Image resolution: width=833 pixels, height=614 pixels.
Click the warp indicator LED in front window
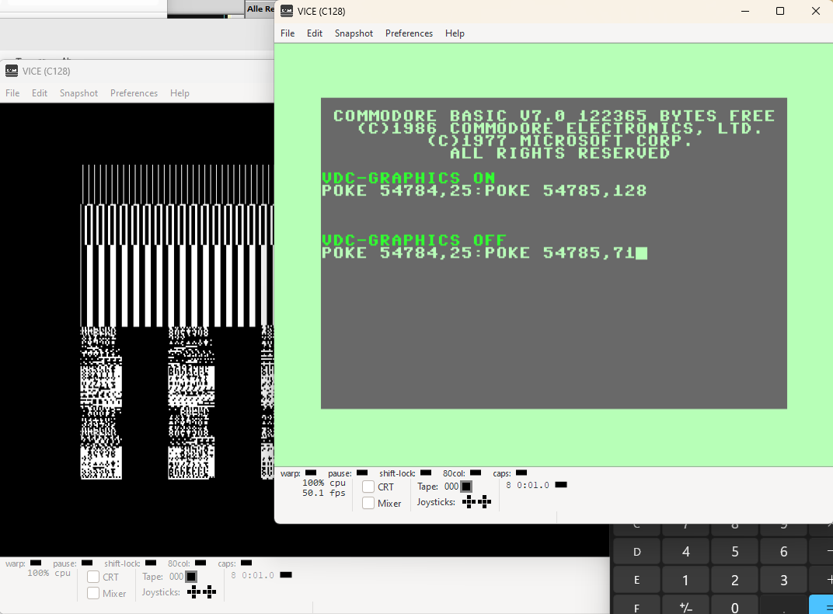coord(311,473)
